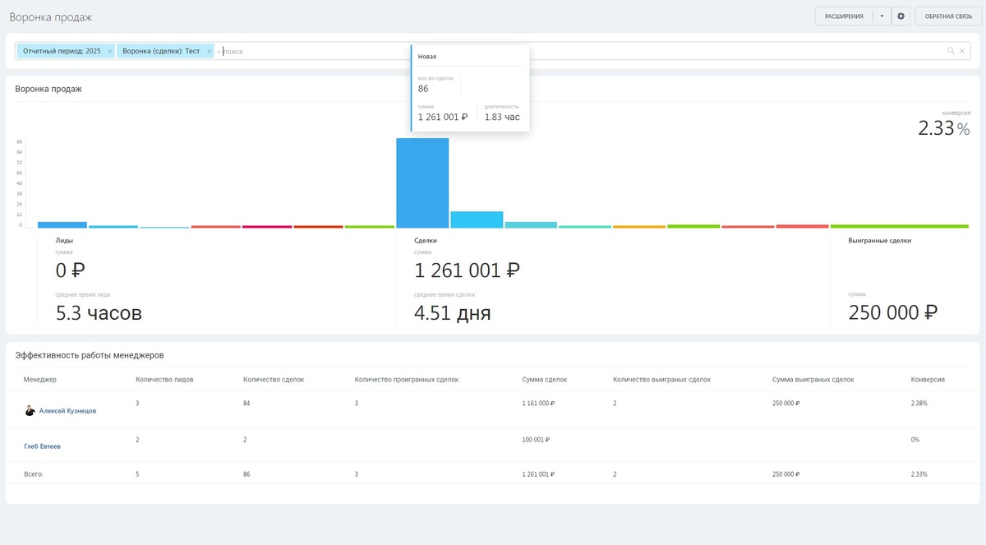This screenshot has height=545, width=986.
Task: Click the 'Воронка (сделки): Тест' filter chip
Action: 161,51
